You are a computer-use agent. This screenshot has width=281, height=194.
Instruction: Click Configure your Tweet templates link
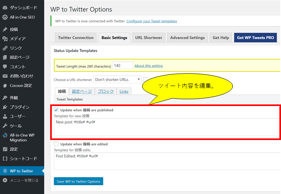(x=152, y=21)
